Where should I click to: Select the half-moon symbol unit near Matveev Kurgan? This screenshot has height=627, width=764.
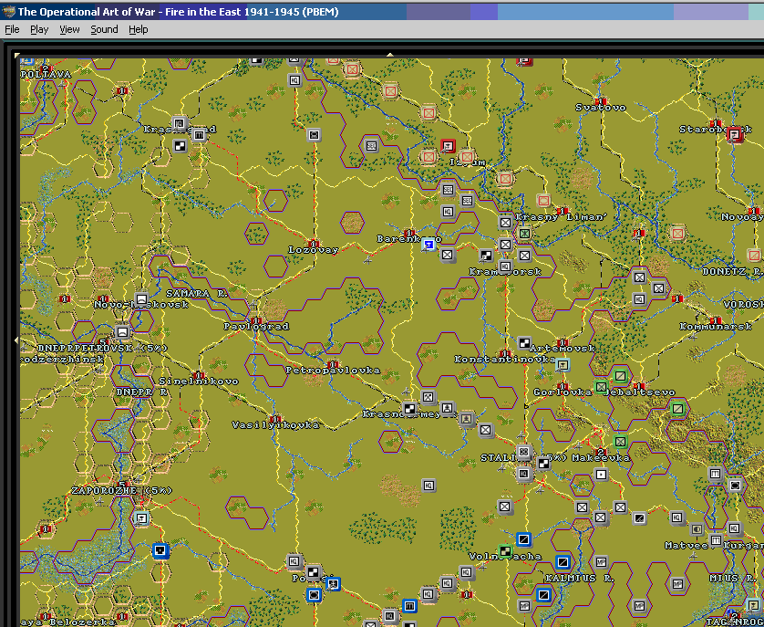[x=697, y=529]
